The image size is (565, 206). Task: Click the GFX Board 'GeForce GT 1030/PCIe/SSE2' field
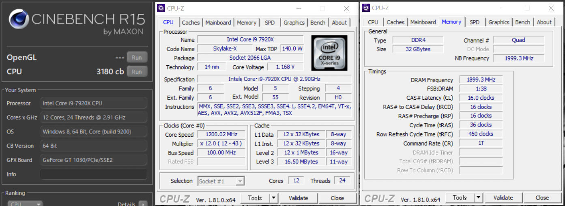tap(93, 160)
